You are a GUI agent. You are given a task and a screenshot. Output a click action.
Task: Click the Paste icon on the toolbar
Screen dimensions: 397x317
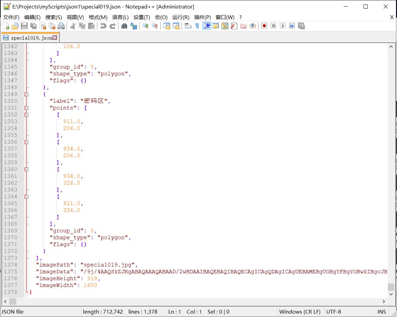(x=91, y=26)
